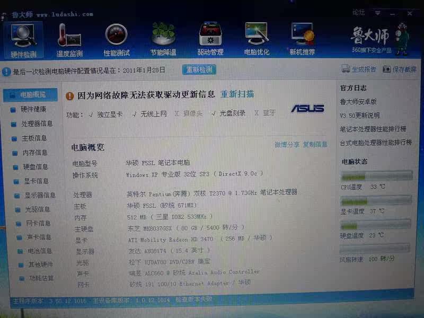Open the 硬件检测 hardware detection icon
Screen dimensions: 424x318
(x=23, y=39)
